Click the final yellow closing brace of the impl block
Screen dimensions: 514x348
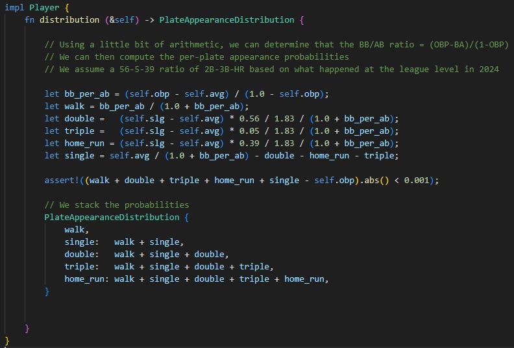(x=7, y=340)
